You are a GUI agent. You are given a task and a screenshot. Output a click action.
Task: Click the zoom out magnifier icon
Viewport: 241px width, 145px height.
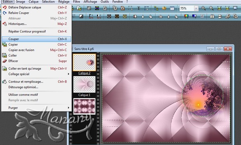[x=211, y=8]
